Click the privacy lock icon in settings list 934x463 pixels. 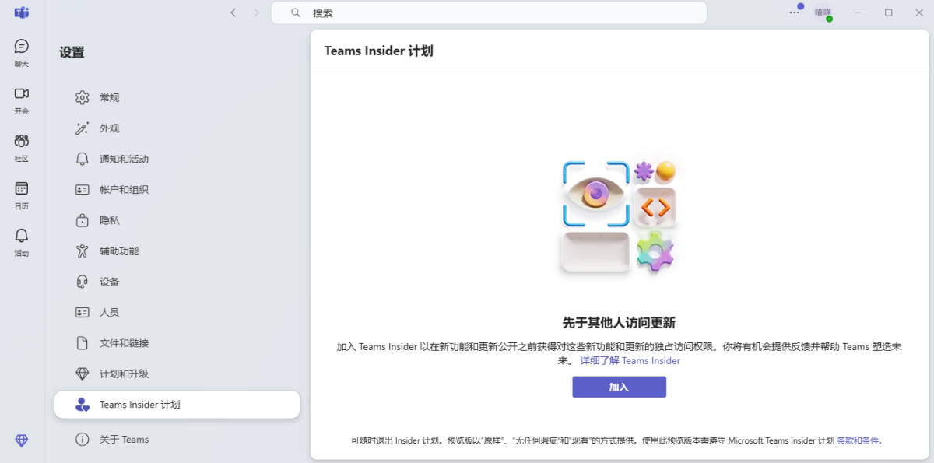tap(83, 220)
